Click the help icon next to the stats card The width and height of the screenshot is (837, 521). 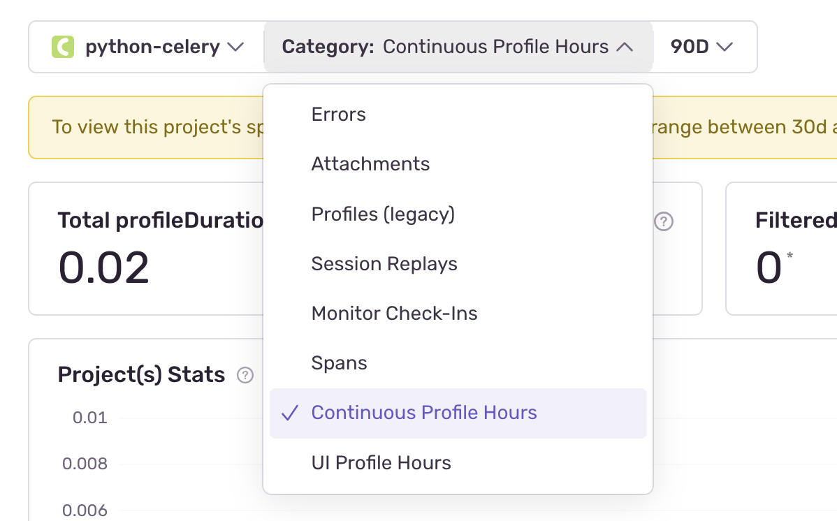click(x=663, y=221)
